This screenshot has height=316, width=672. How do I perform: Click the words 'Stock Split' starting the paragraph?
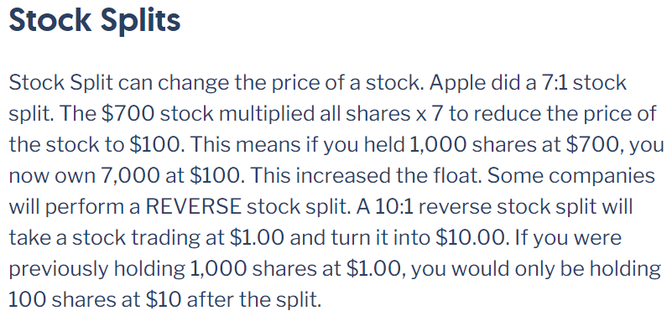click(x=61, y=83)
